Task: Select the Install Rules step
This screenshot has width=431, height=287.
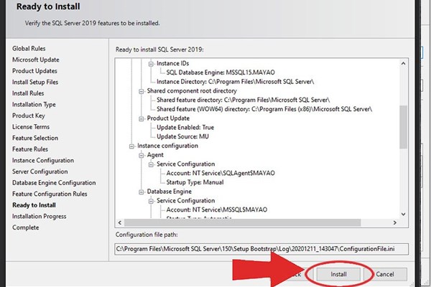Action: [x=28, y=93]
